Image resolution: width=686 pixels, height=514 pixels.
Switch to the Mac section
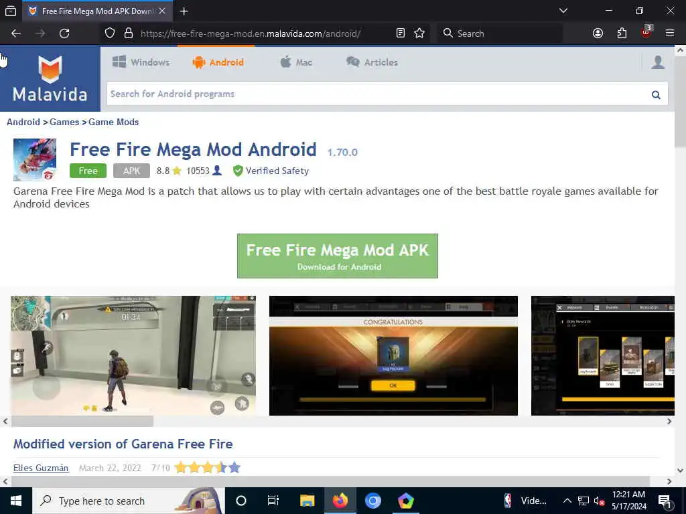(x=296, y=62)
